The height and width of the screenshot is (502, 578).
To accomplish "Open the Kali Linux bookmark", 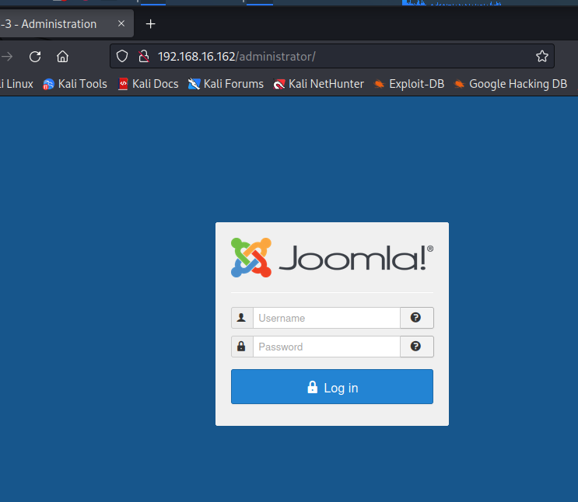I will click(16, 84).
